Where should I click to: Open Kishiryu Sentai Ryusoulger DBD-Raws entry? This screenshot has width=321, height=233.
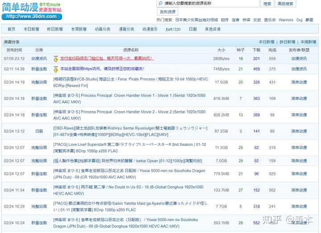coord(130,131)
